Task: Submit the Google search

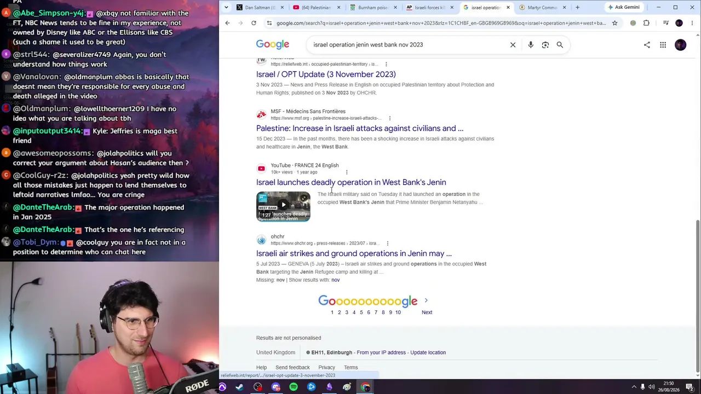Action: coord(560,45)
